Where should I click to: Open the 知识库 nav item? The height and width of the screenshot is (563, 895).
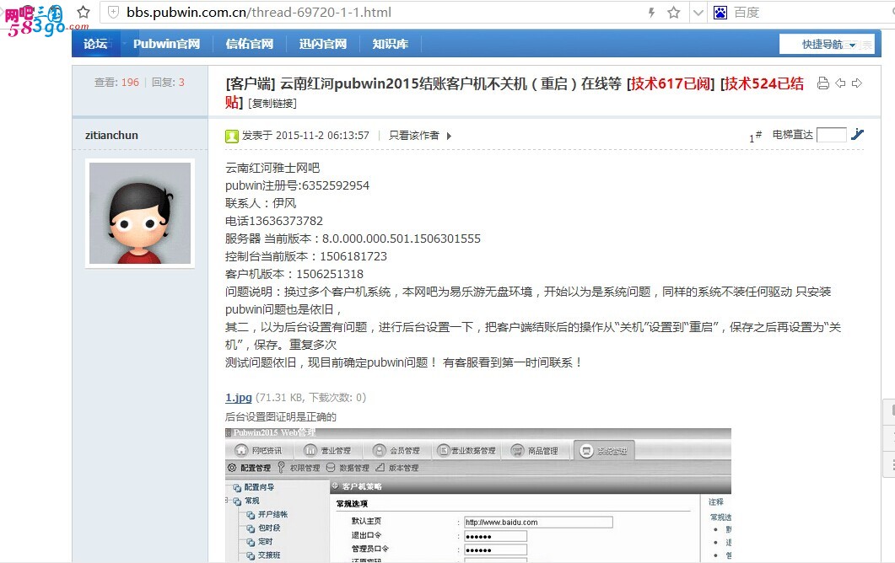coord(390,44)
